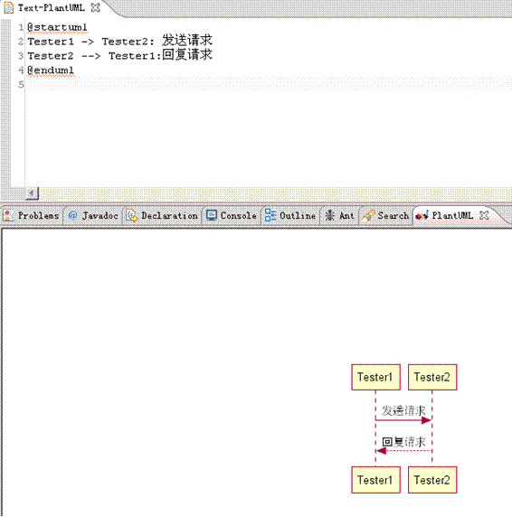Image resolution: width=512 pixels, height=517 pixels.
Task: Click the Declaration view icon
Action: pos(132,216)
